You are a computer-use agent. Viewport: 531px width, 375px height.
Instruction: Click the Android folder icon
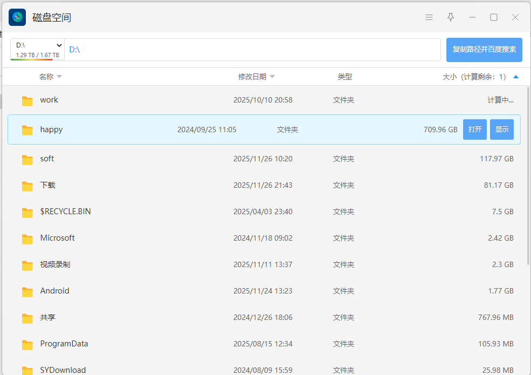(27, 291)
